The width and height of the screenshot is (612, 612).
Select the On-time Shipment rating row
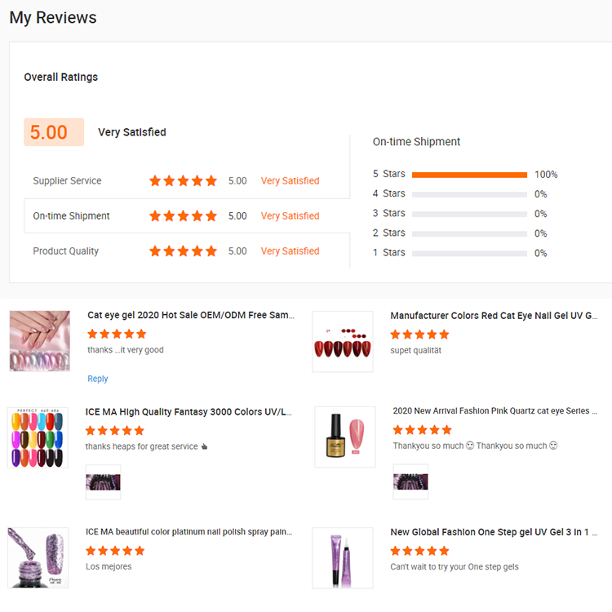tap(187, 216)
